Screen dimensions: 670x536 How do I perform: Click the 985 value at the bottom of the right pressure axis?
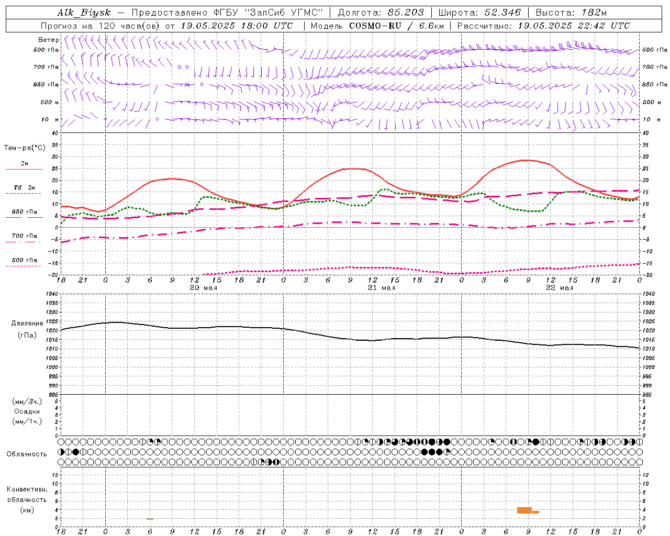coord(647,395)
